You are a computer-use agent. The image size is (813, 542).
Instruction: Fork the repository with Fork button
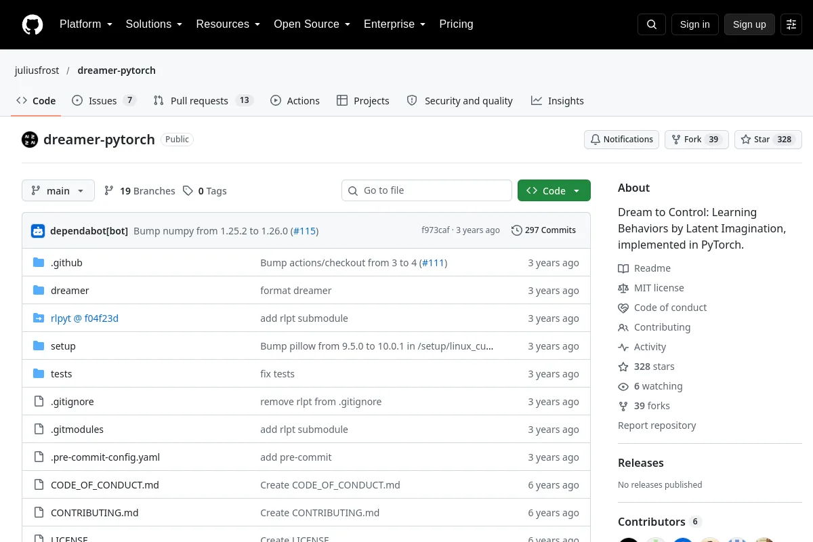[x=696, y=140]
